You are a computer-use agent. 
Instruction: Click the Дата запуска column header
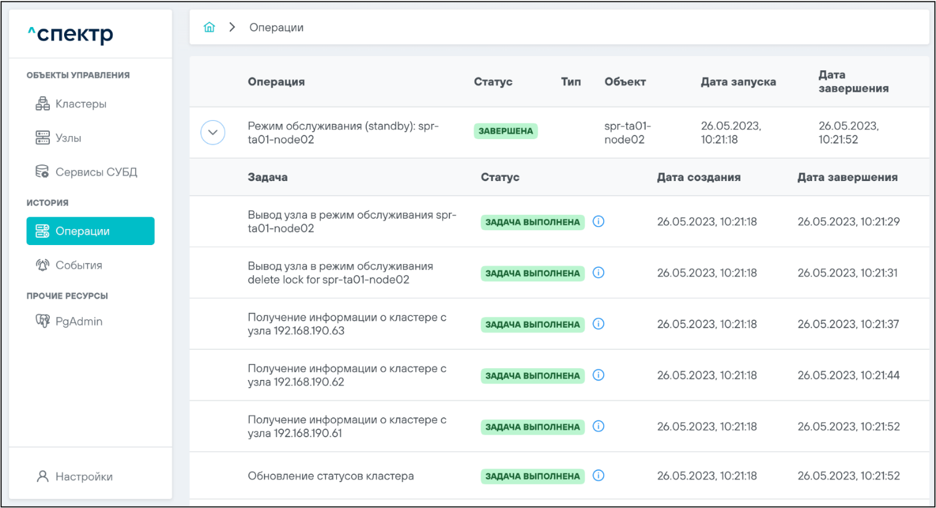(738, 82)
